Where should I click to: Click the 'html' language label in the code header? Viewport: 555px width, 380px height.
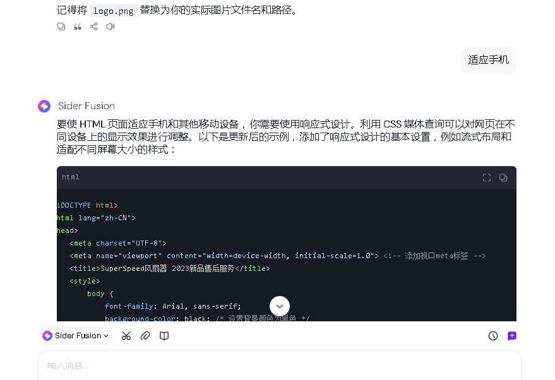[71, 177]
